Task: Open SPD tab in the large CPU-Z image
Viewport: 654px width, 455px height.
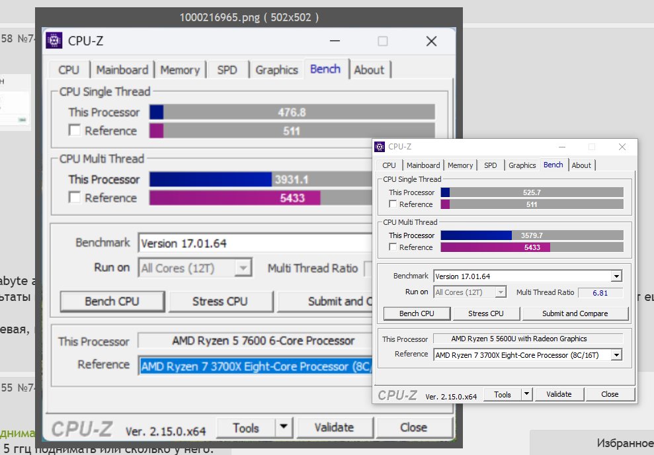Action: [227, 69]
